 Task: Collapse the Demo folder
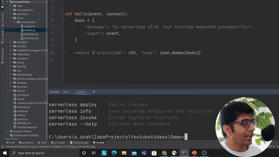(x=10, y=18)
